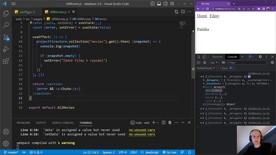This screenshot has height=155, width=276.
Task: Open the DEBUG CONSOLE panel tab
Action: tap(63, 123)
